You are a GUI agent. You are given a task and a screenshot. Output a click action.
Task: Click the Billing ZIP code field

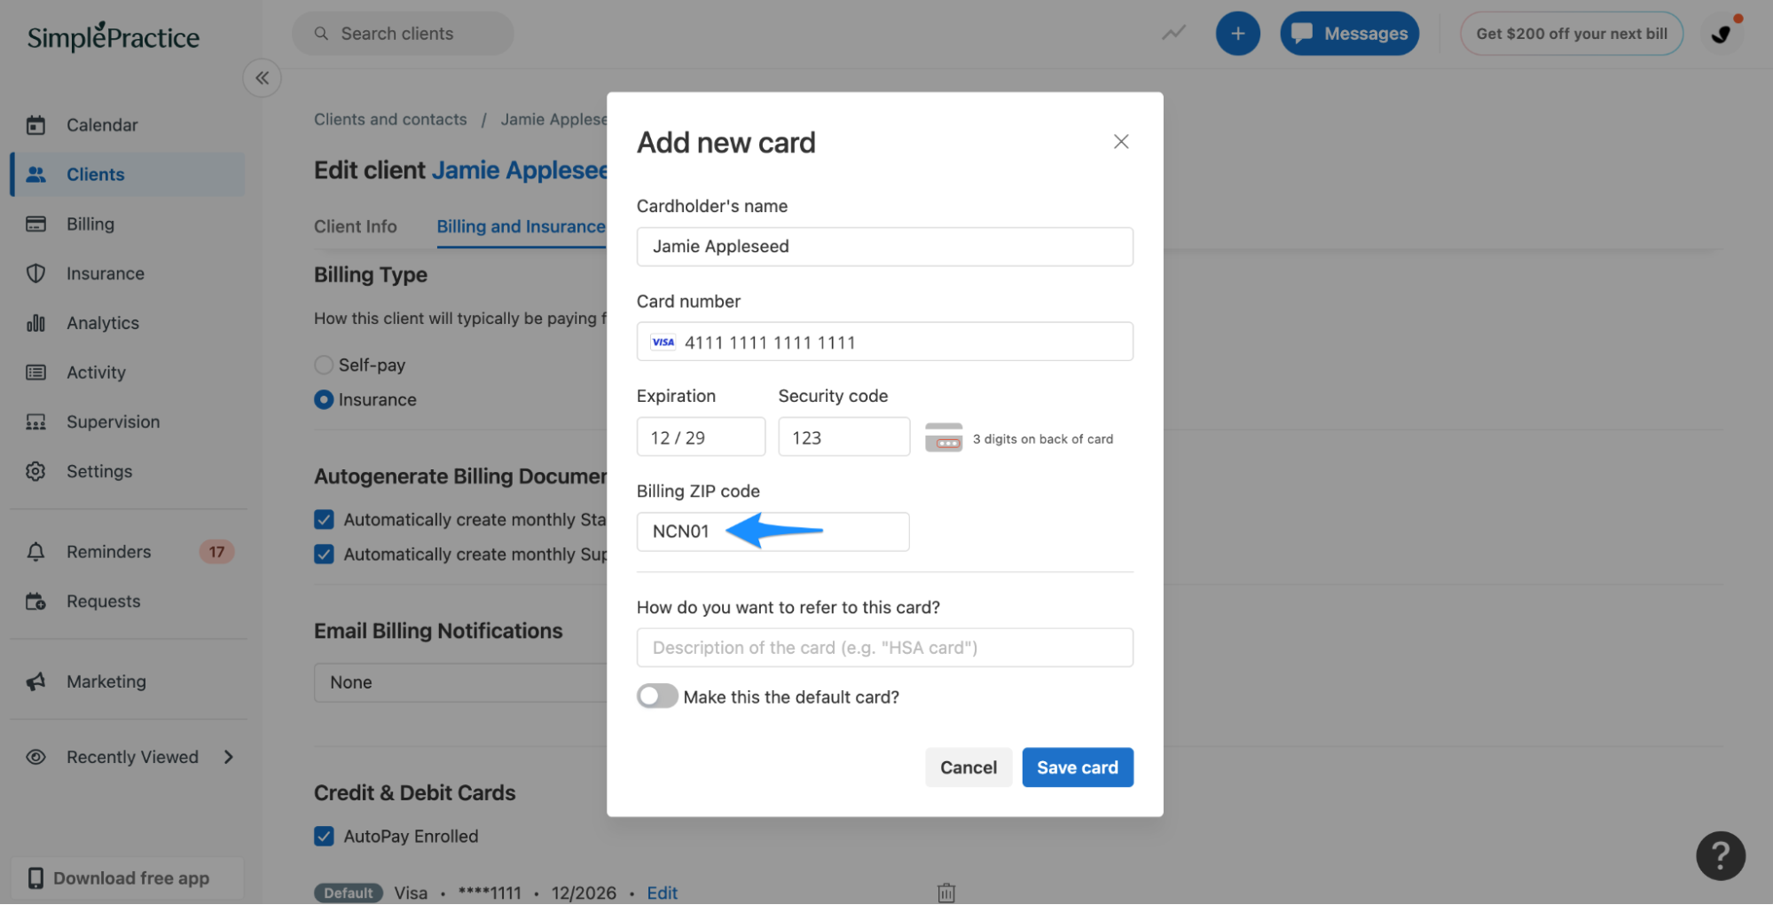click(x=773, y=531)
